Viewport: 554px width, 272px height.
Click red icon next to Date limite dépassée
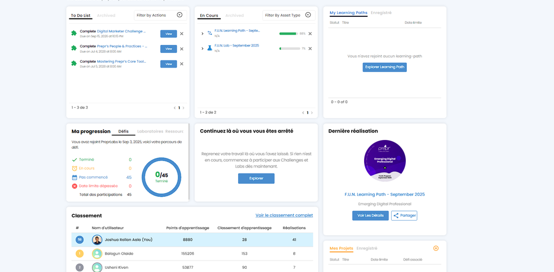(x=74, y=186)
